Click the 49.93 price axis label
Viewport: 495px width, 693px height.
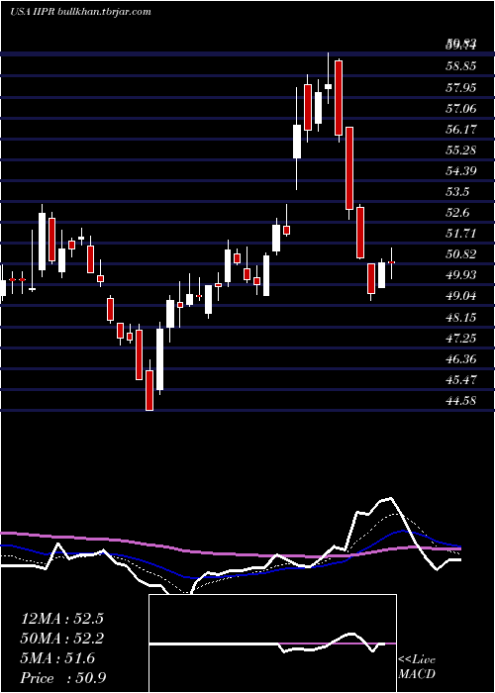click(461, 274)
